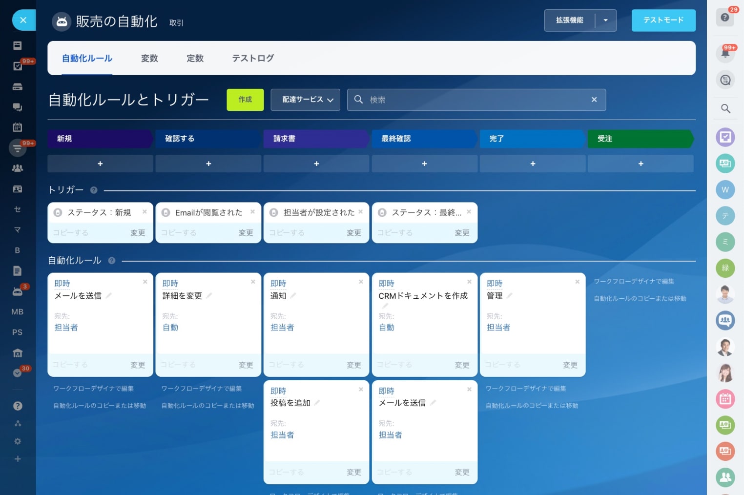Edit the 通知 rule name with the pencil
Screen dimensions: 744x495
click(x=293, y=295)
